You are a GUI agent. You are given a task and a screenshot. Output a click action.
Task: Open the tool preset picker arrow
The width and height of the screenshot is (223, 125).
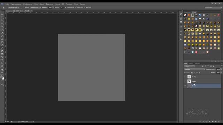pyautogui.click(x=6, y=8)
